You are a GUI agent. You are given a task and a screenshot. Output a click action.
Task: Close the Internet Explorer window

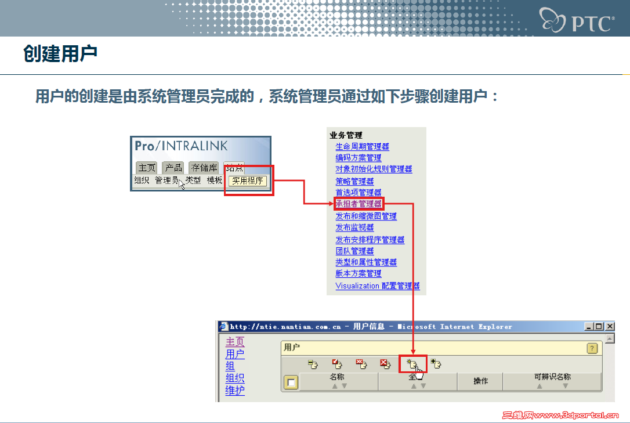click(610, 327)
